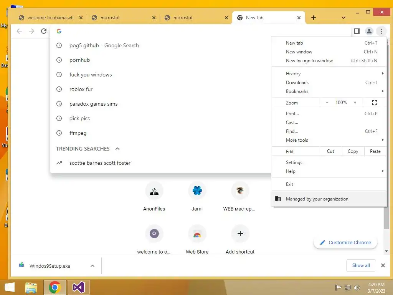Image resolution: width=393 pixels, height=295 pixels.
Task: Choose New window from Chrome menu
Action: pos(329,52)
